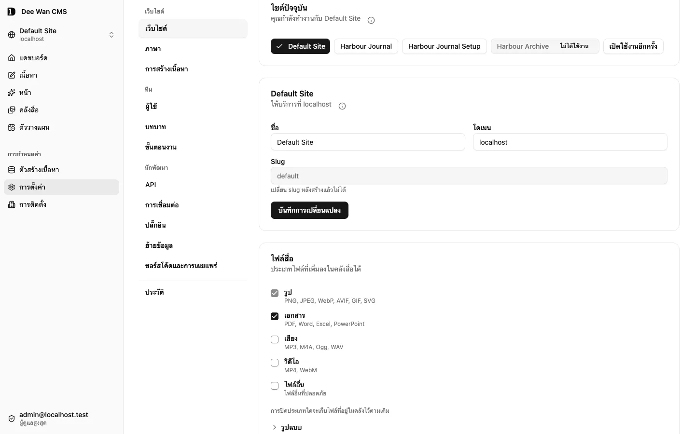Open the ผู้ใช้ settings tab
The image size is (695, 434).
[193, 107]
